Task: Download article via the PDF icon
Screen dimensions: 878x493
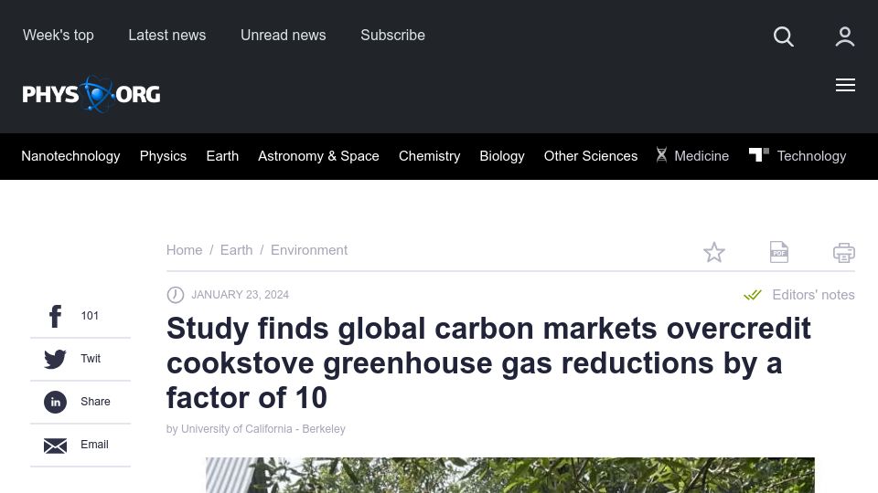Action: (779, 252)
